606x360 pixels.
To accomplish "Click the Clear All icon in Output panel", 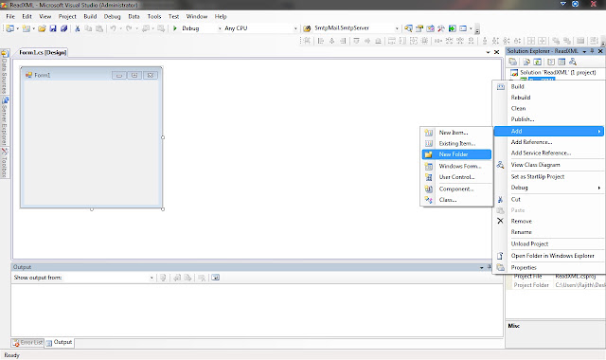I will pos(202,278).
